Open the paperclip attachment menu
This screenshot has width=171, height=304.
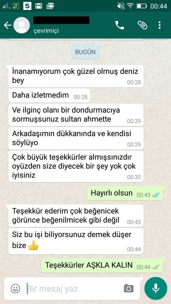coord(142,25)
